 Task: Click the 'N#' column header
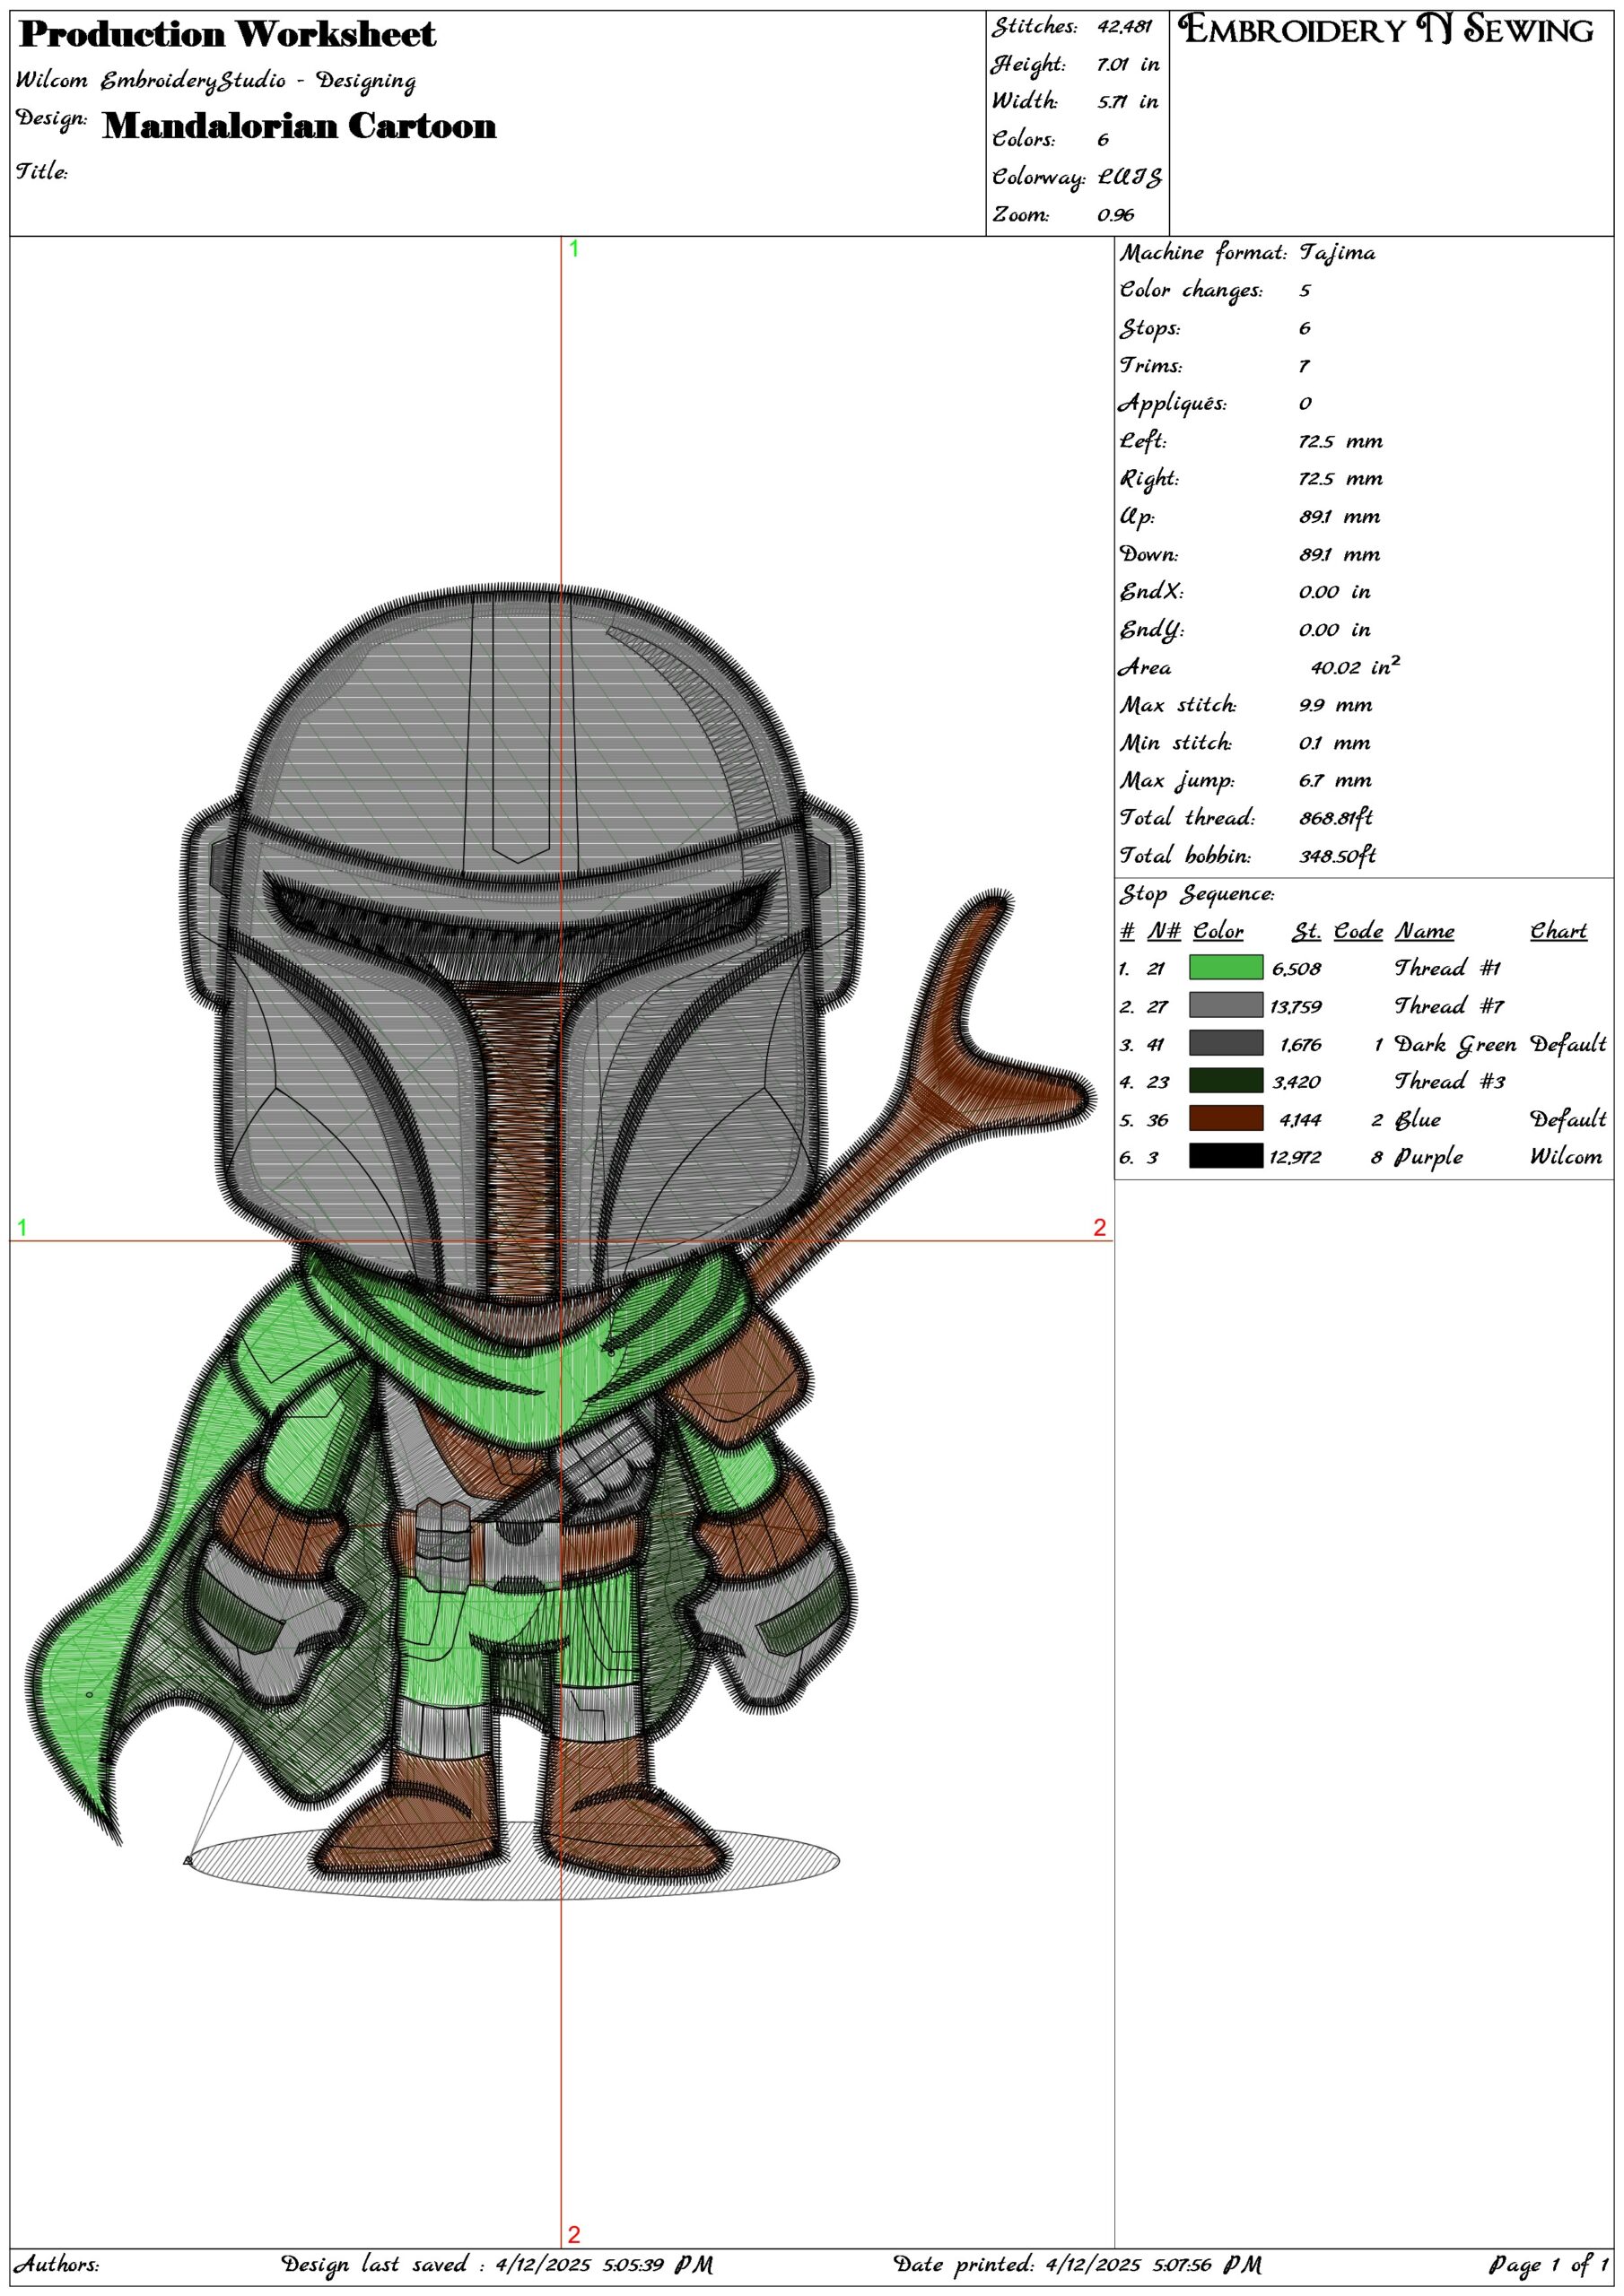[1164, 931]
